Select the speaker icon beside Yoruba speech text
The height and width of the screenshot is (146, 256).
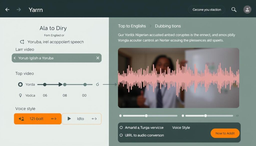click(22, 42)
